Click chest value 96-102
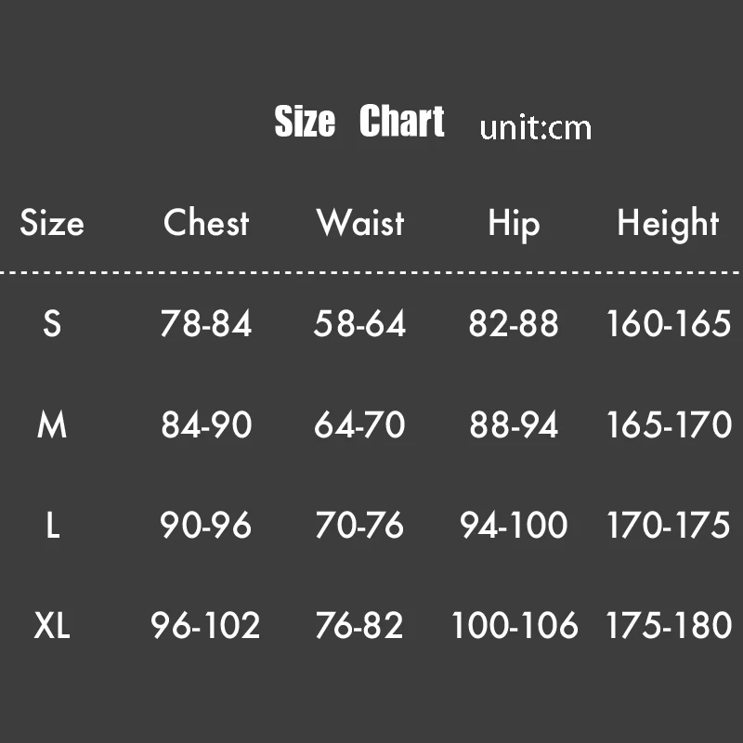 [x=206, y=627]
